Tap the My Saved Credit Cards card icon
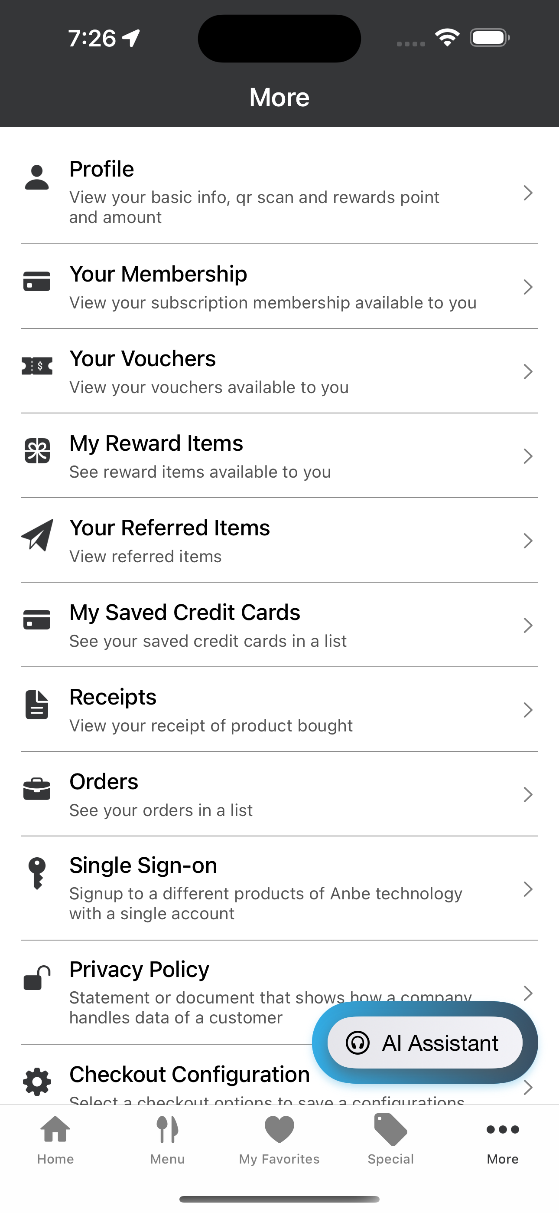Image resolution: width=559 pixels, height=1213 pixels. pyautogui.click(x=37, y=620)
